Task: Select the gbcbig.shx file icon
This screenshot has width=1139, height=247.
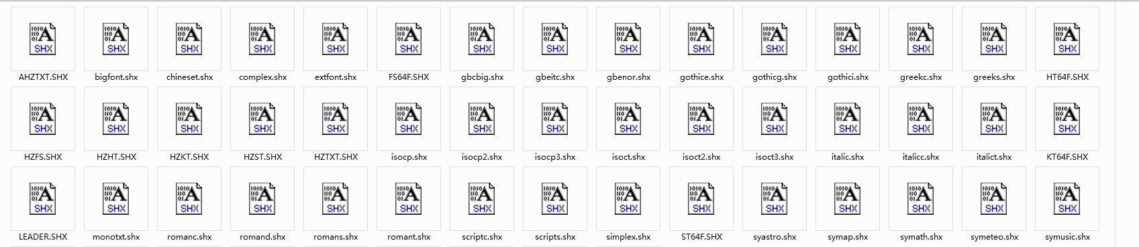Action: (x=482, y=39)
